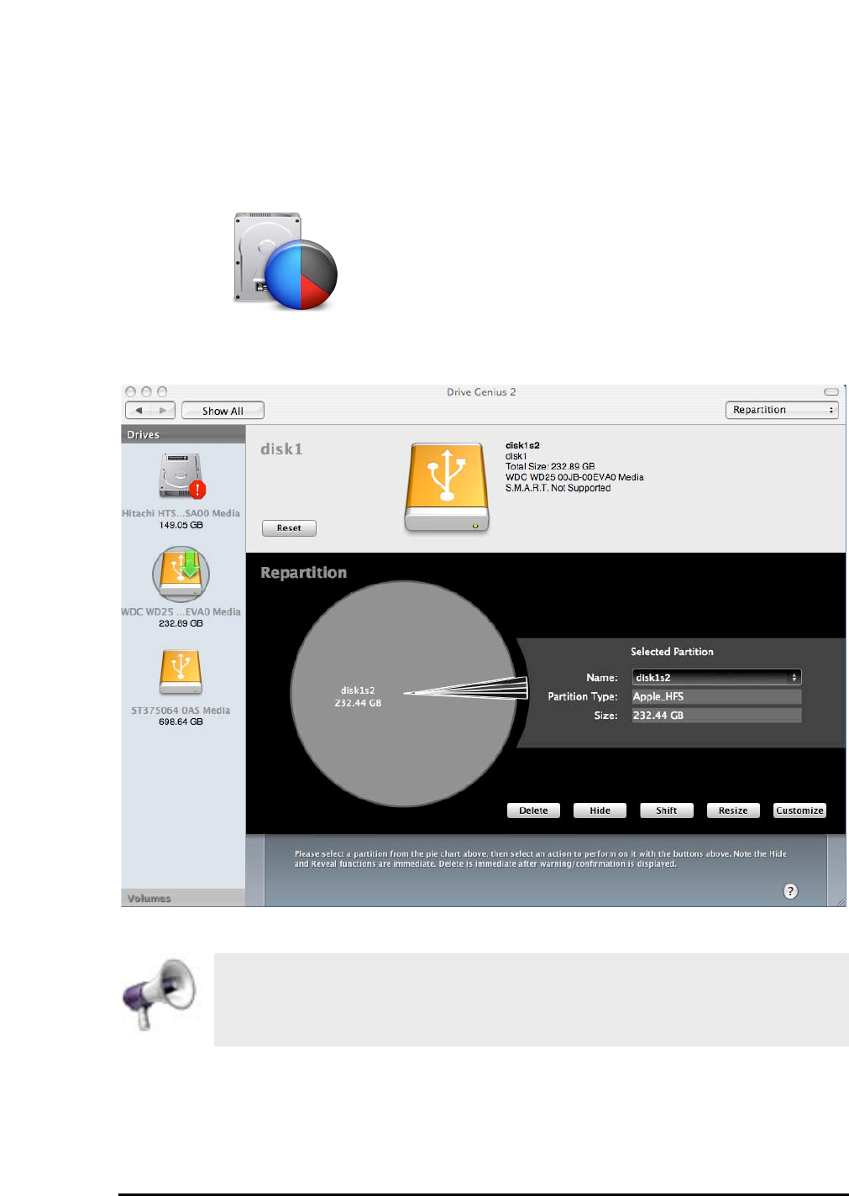Open the help question mark button
This screenshot has height=1196, width=849.
(790, 891)
